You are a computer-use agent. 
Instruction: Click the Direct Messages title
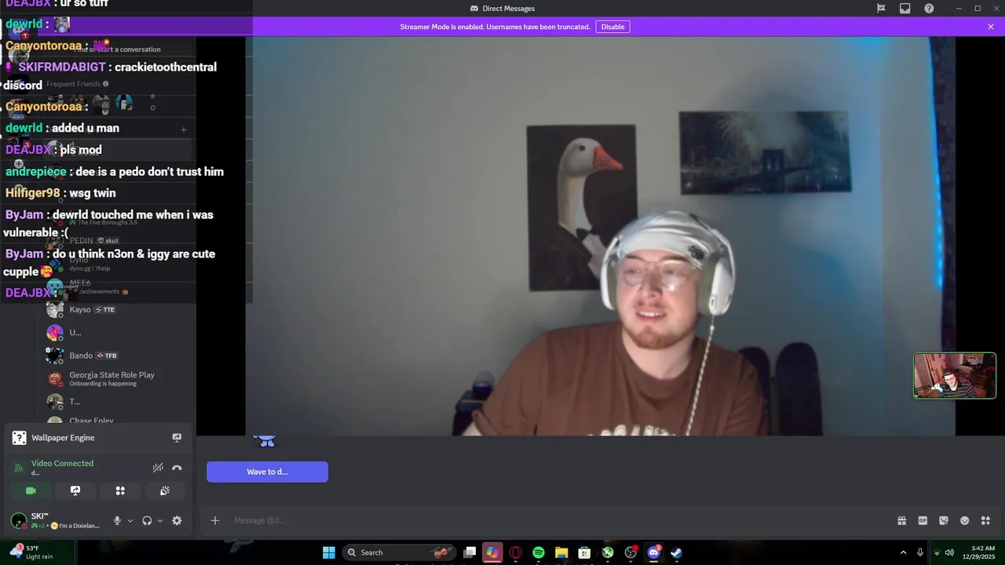pos(502,9)
